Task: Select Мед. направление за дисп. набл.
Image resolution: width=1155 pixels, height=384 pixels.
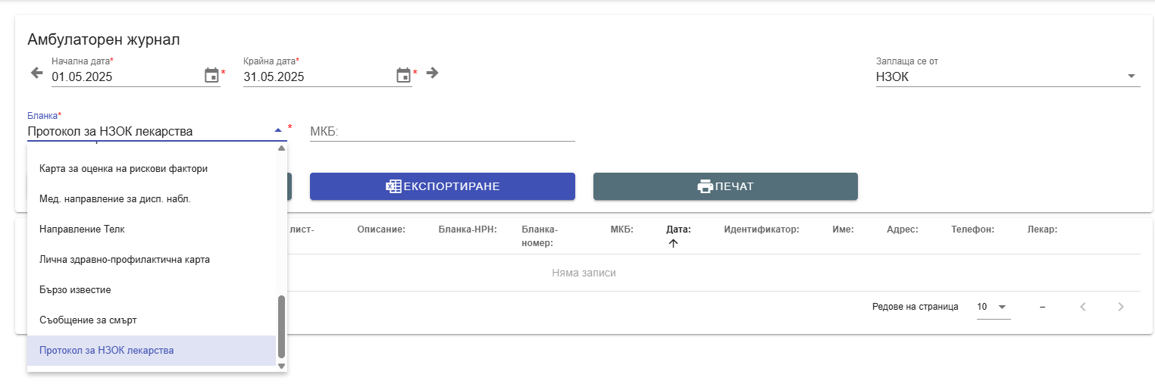Action: click(152, 198)
